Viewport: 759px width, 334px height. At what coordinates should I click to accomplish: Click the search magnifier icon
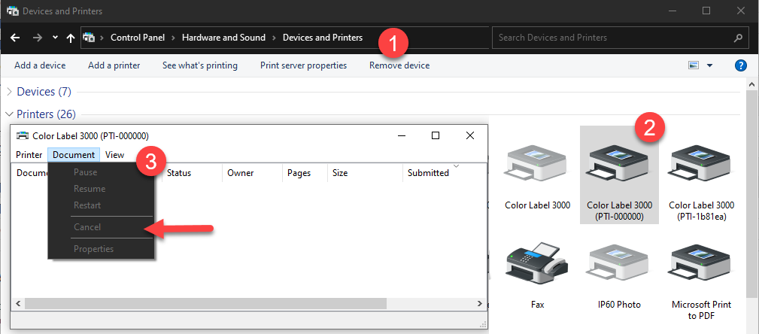click(x=738, y=38)
